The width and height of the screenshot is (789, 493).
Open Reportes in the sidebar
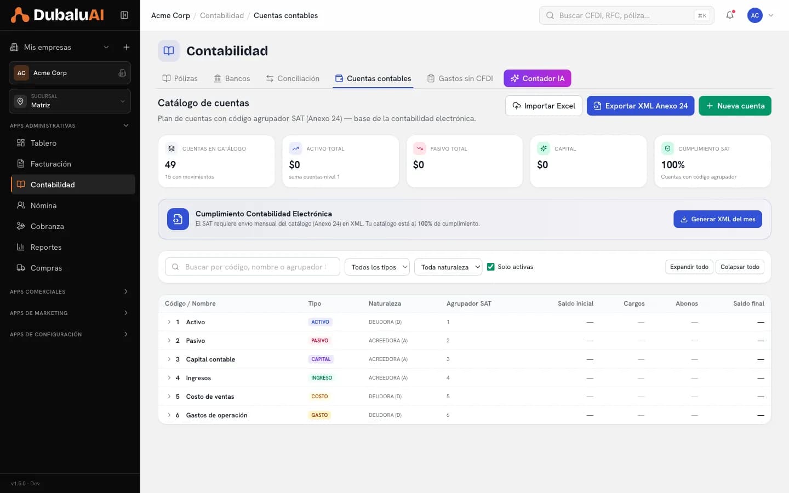73,247
